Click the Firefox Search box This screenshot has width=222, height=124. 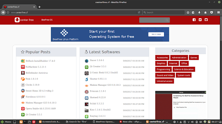click(163, 12)
